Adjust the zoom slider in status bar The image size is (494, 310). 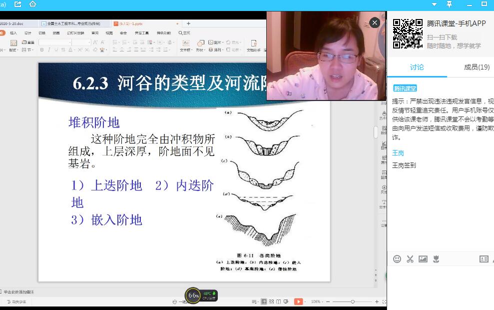click(x=353, y=301)
